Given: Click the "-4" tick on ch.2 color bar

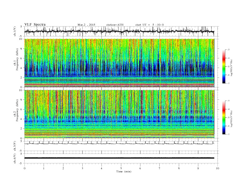Looking at the screenshot, I should pos(228,109).
